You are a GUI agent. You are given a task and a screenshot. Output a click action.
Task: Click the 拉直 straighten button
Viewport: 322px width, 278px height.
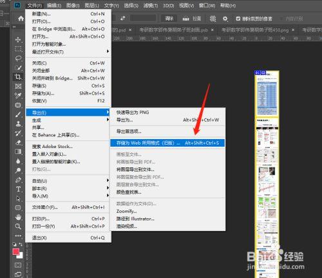click(192, 19)
